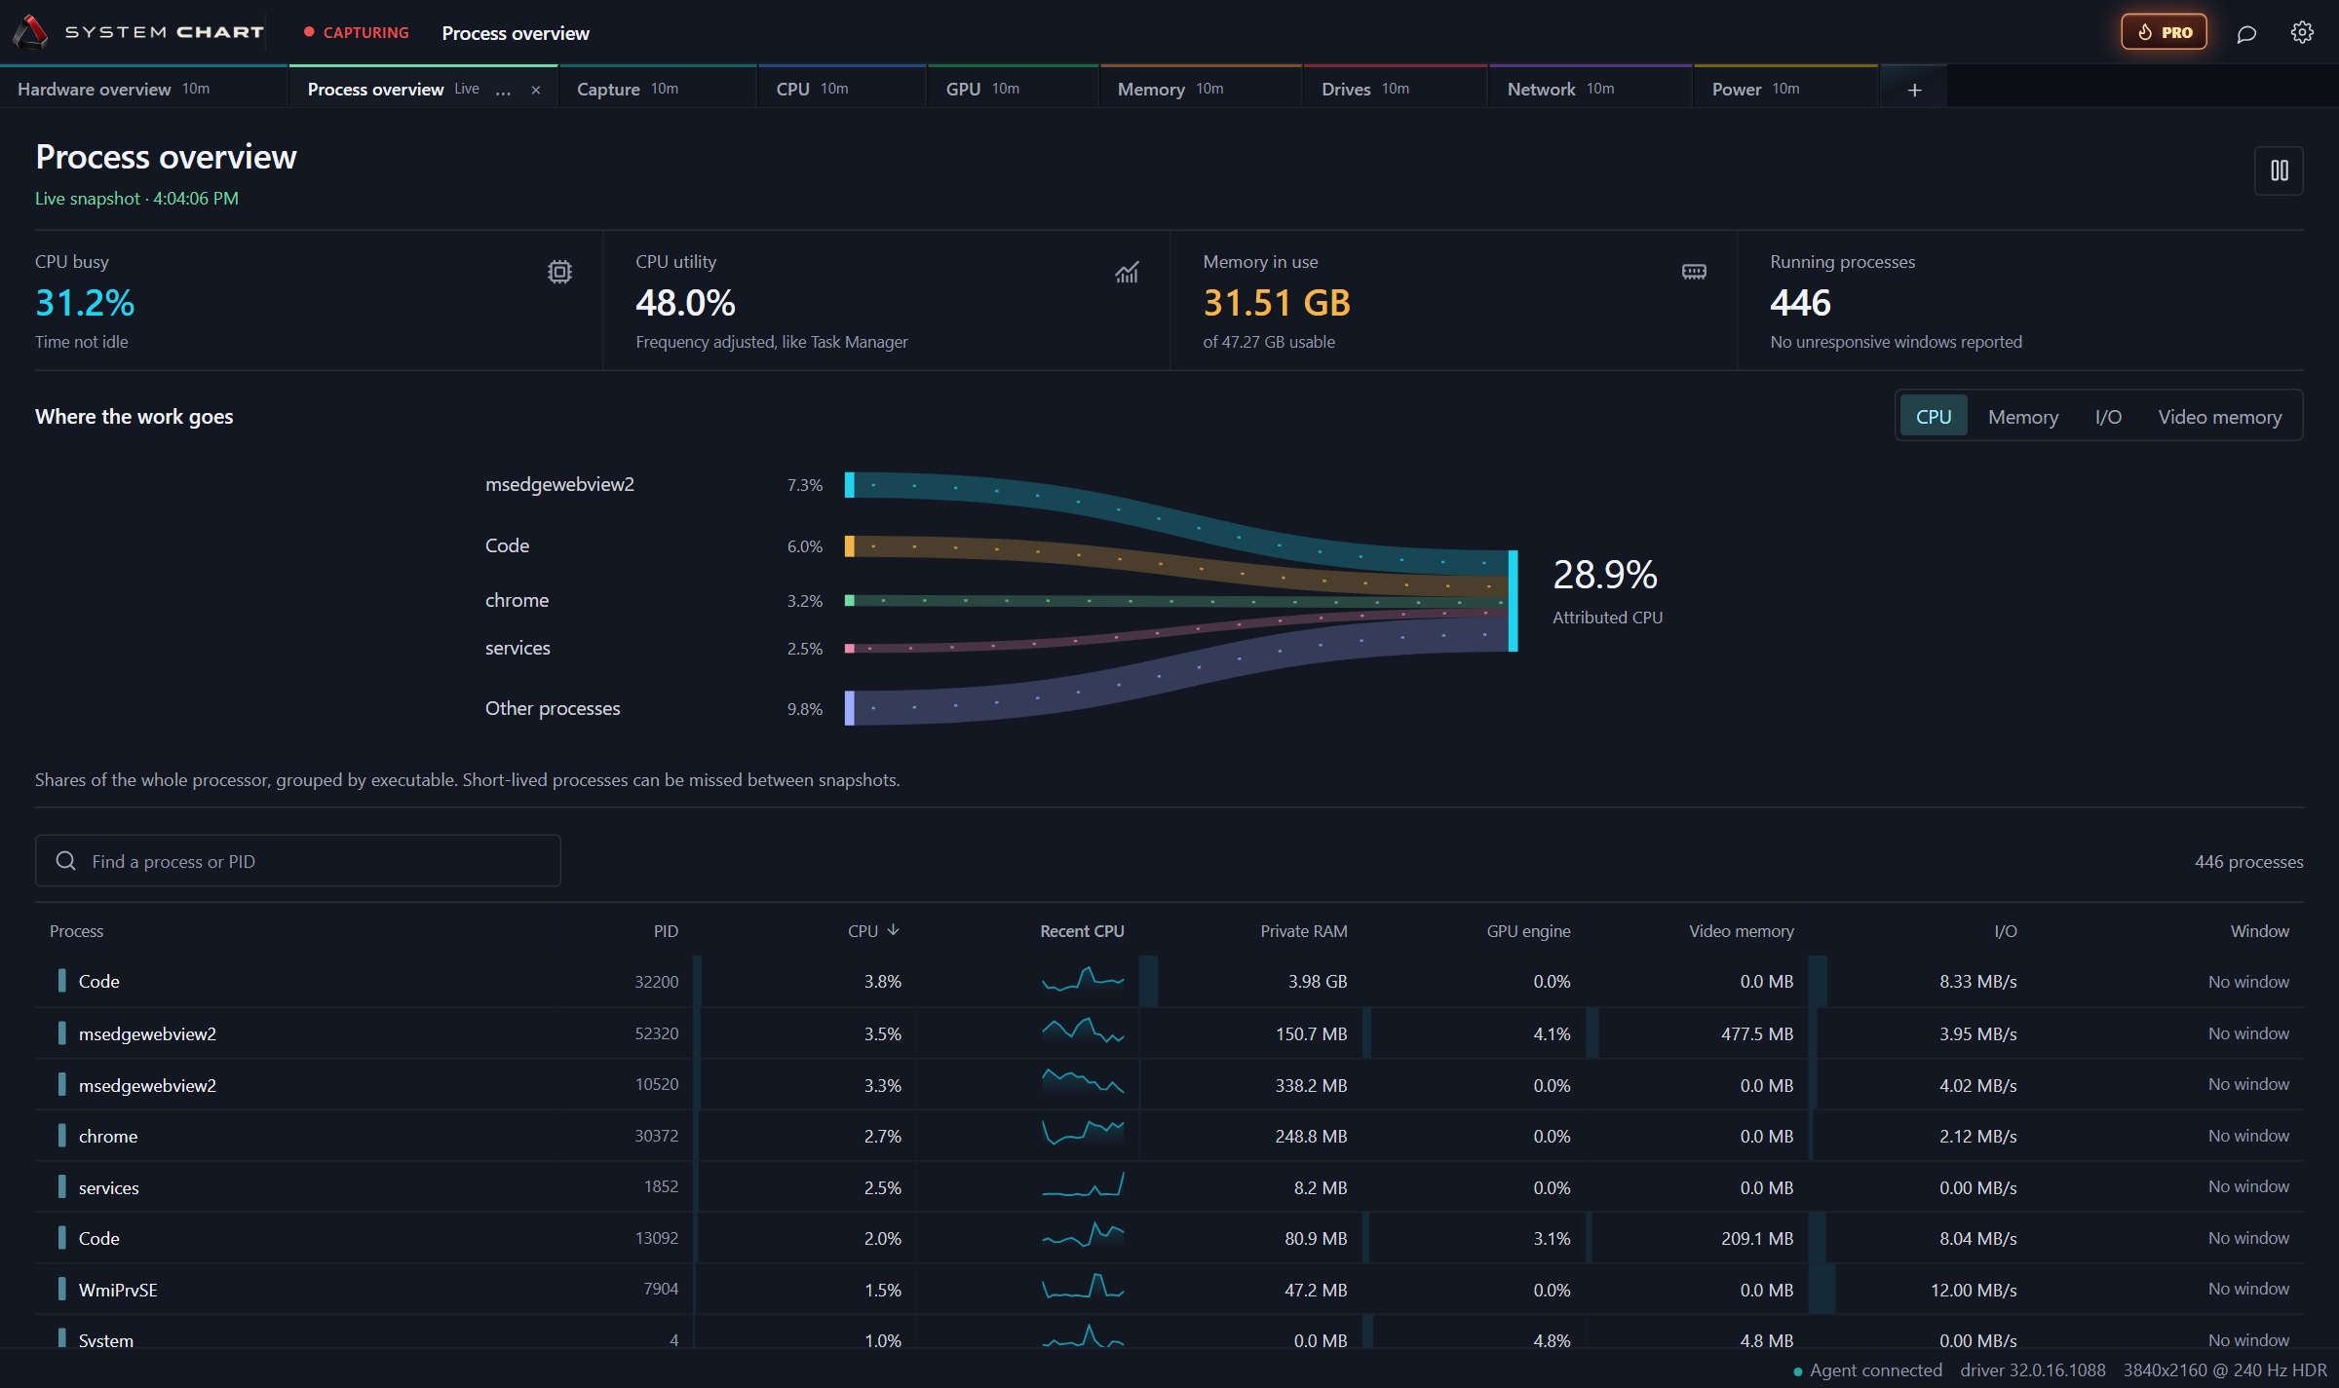The image size is (2339, 1388).
Task: Click the 28.9% Attributed CPU value
Action: [1605, 575]
